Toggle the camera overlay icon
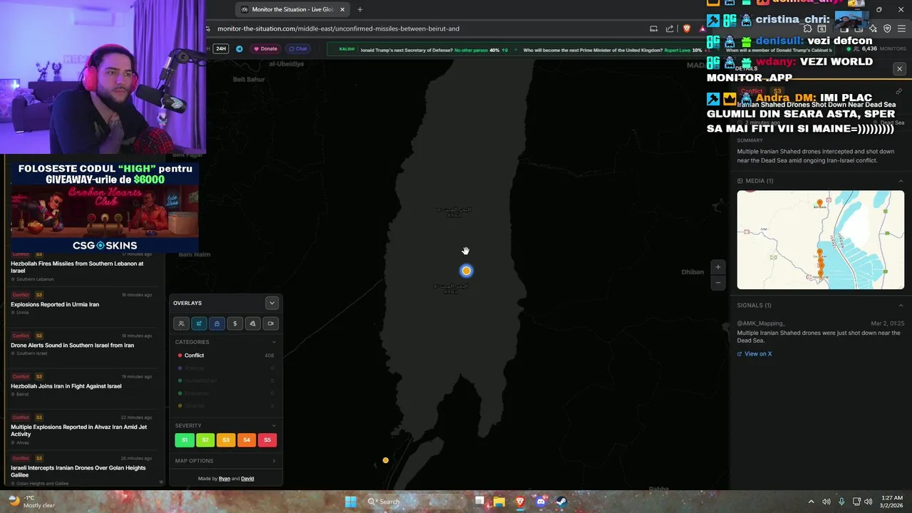Image resolution: width=912 pixels, height=513 pixels. (x=270, y=323)
